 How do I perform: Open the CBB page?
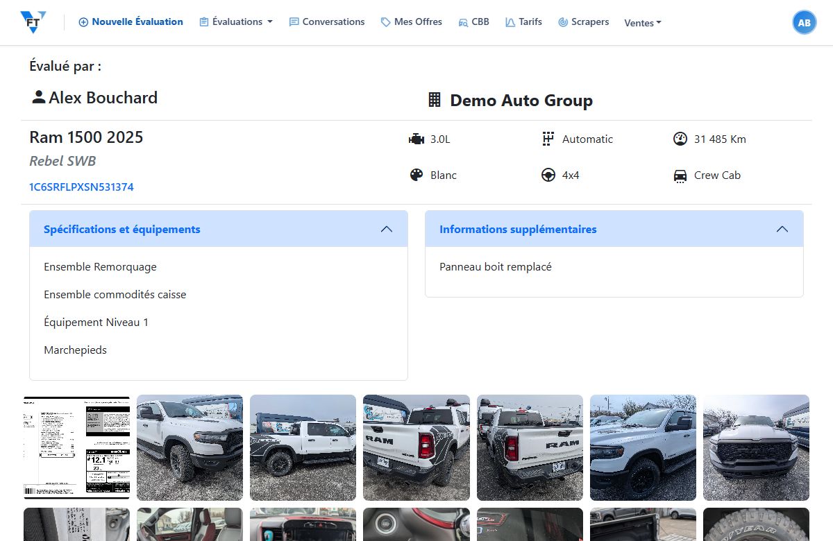click(474, 22)
